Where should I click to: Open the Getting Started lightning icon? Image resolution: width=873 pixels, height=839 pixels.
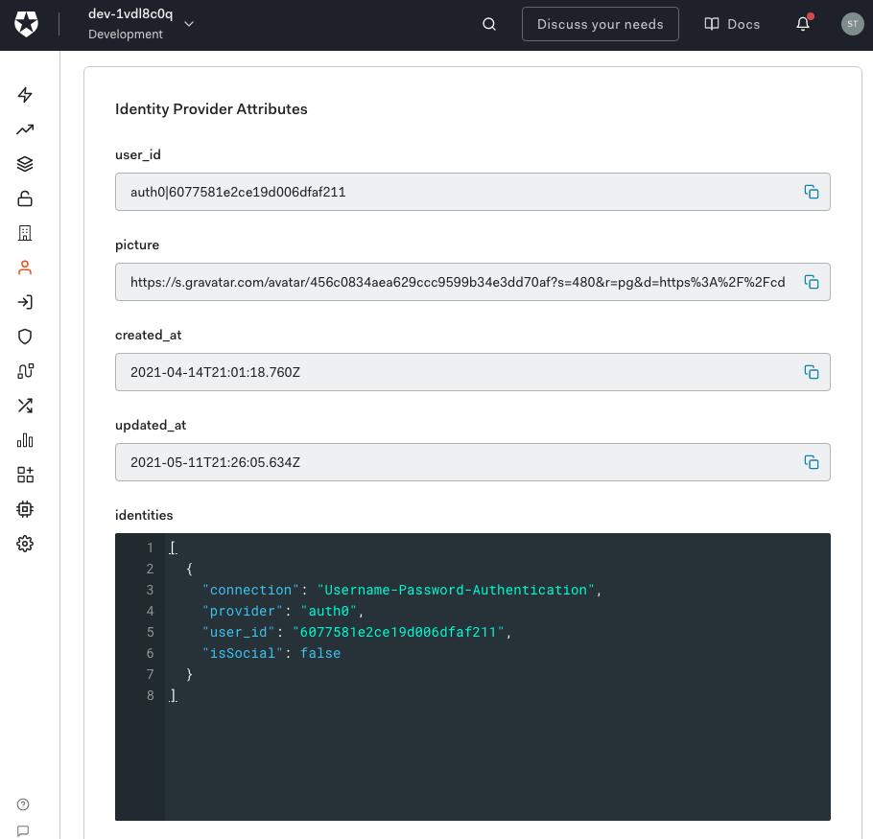tap(24, 95)
